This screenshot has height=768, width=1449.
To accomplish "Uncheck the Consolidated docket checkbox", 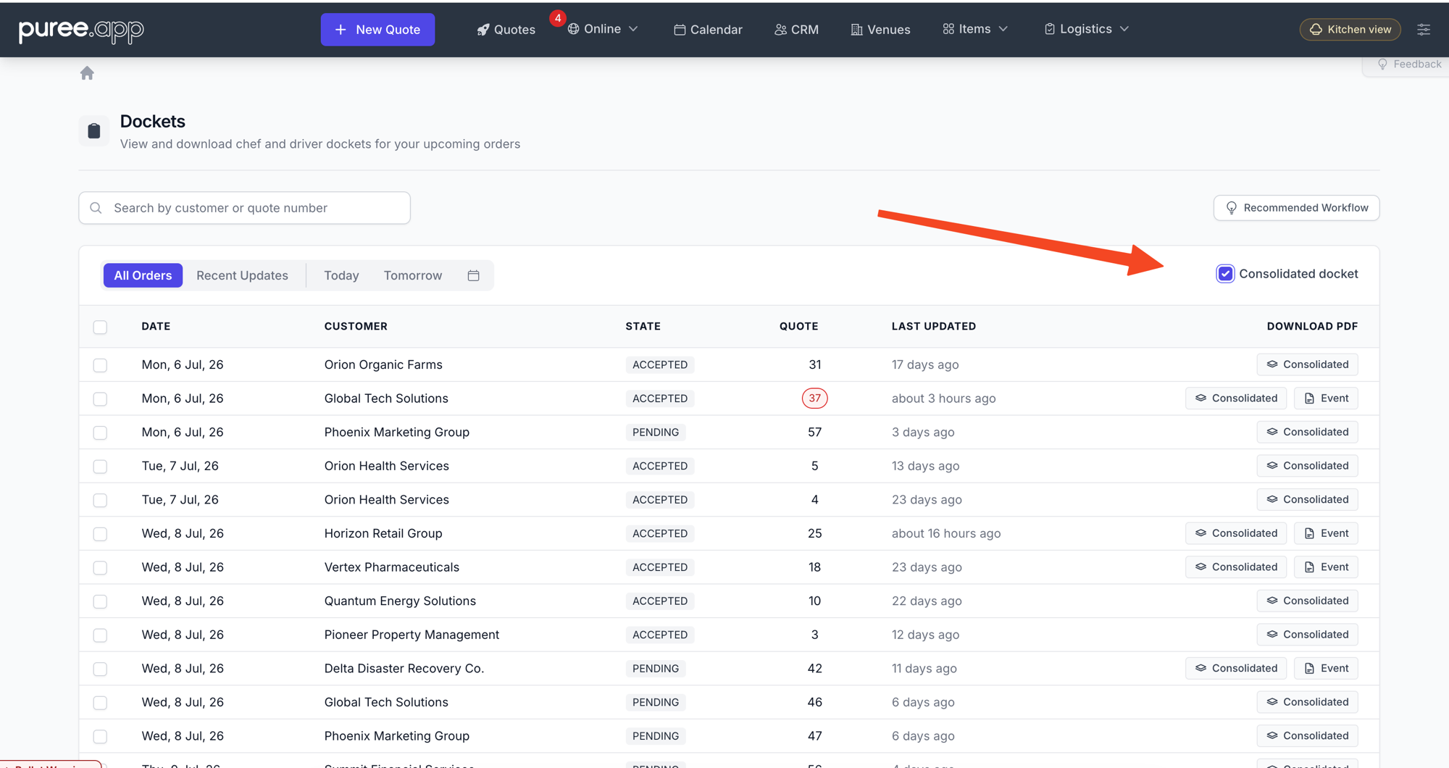I will tap(1225, 274).
